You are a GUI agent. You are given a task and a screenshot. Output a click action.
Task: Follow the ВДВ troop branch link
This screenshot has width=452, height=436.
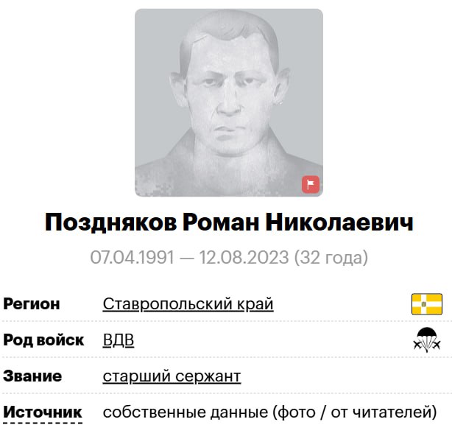119,340
